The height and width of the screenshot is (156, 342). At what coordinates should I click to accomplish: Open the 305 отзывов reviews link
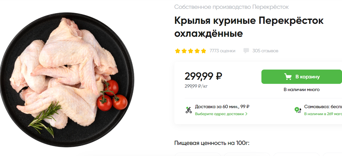pos(265,51)
